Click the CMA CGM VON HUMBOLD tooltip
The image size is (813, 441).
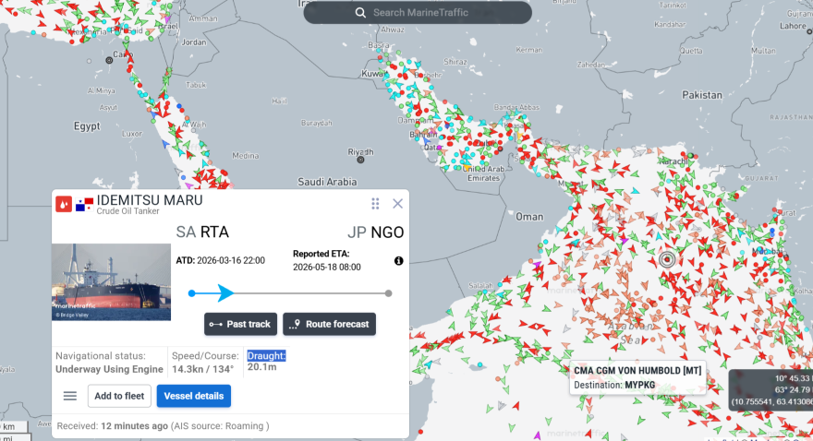[x=637, y=377]
